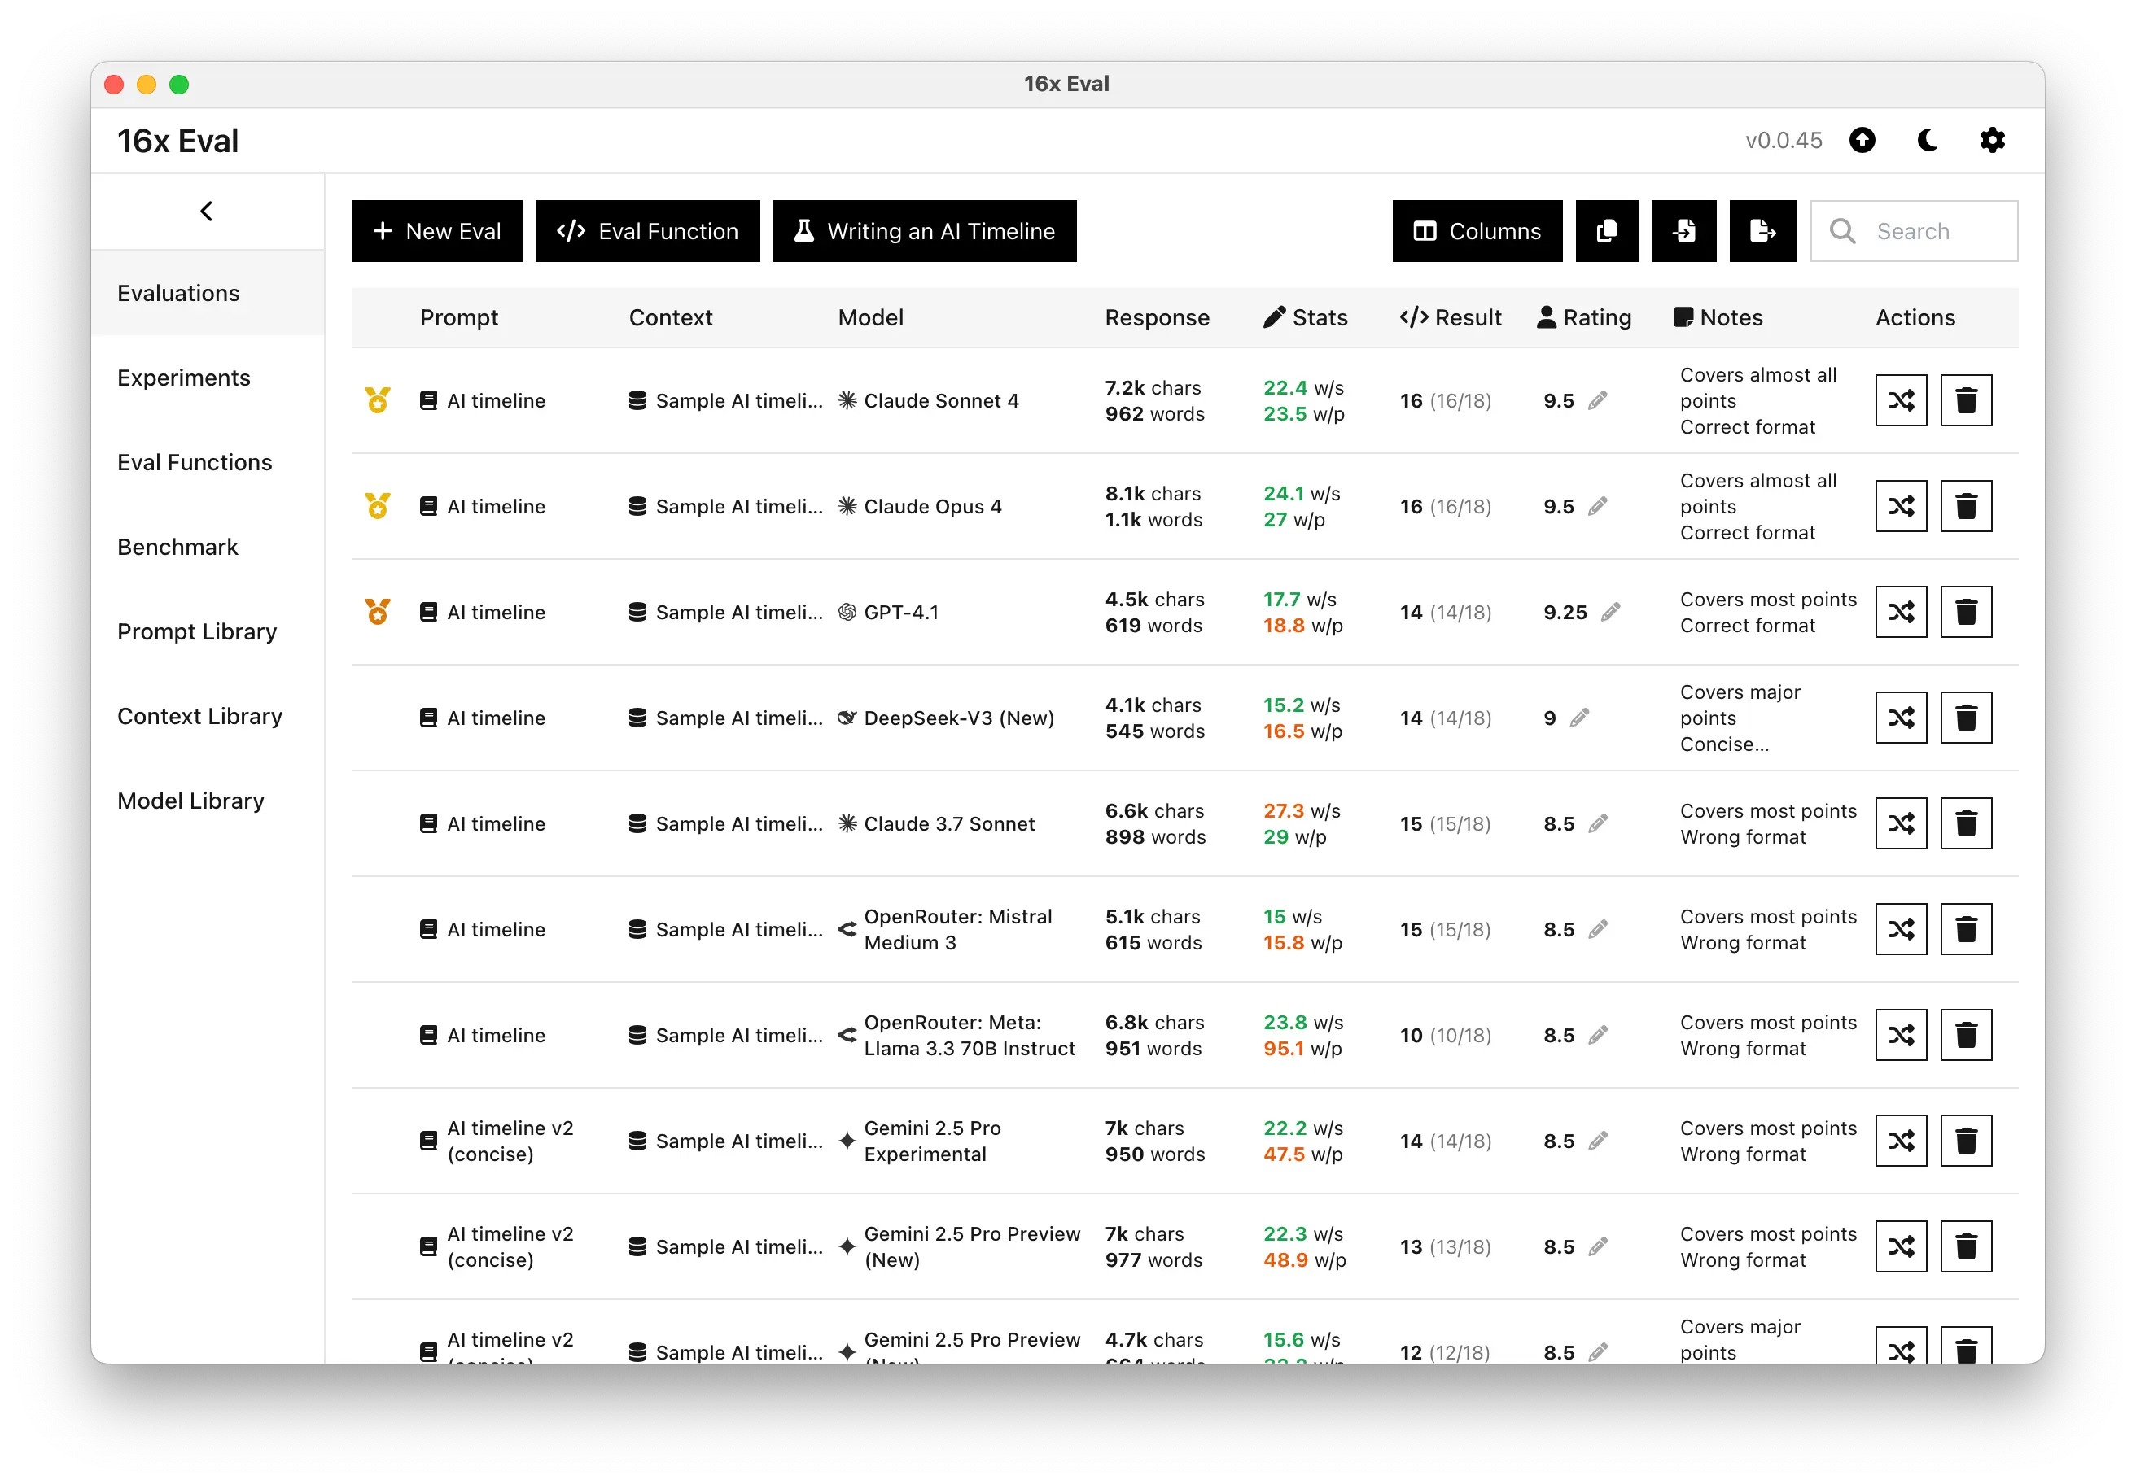Screen dimensions: 2136x1484
Task: Edit rating pencil for DeepSeek-V3 (New)
Action: coord(1580,718)
